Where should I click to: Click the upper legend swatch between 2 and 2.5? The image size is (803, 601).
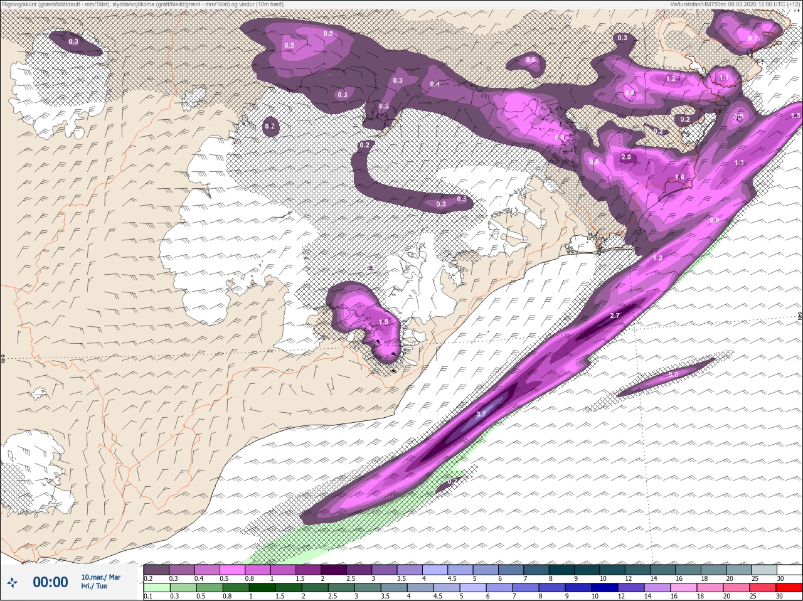coord(334,570)
